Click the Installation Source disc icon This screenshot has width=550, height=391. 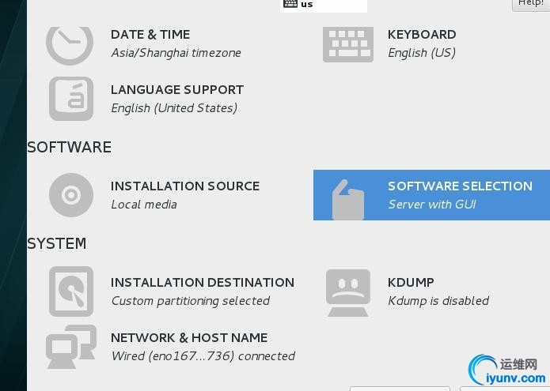[71, 195]
